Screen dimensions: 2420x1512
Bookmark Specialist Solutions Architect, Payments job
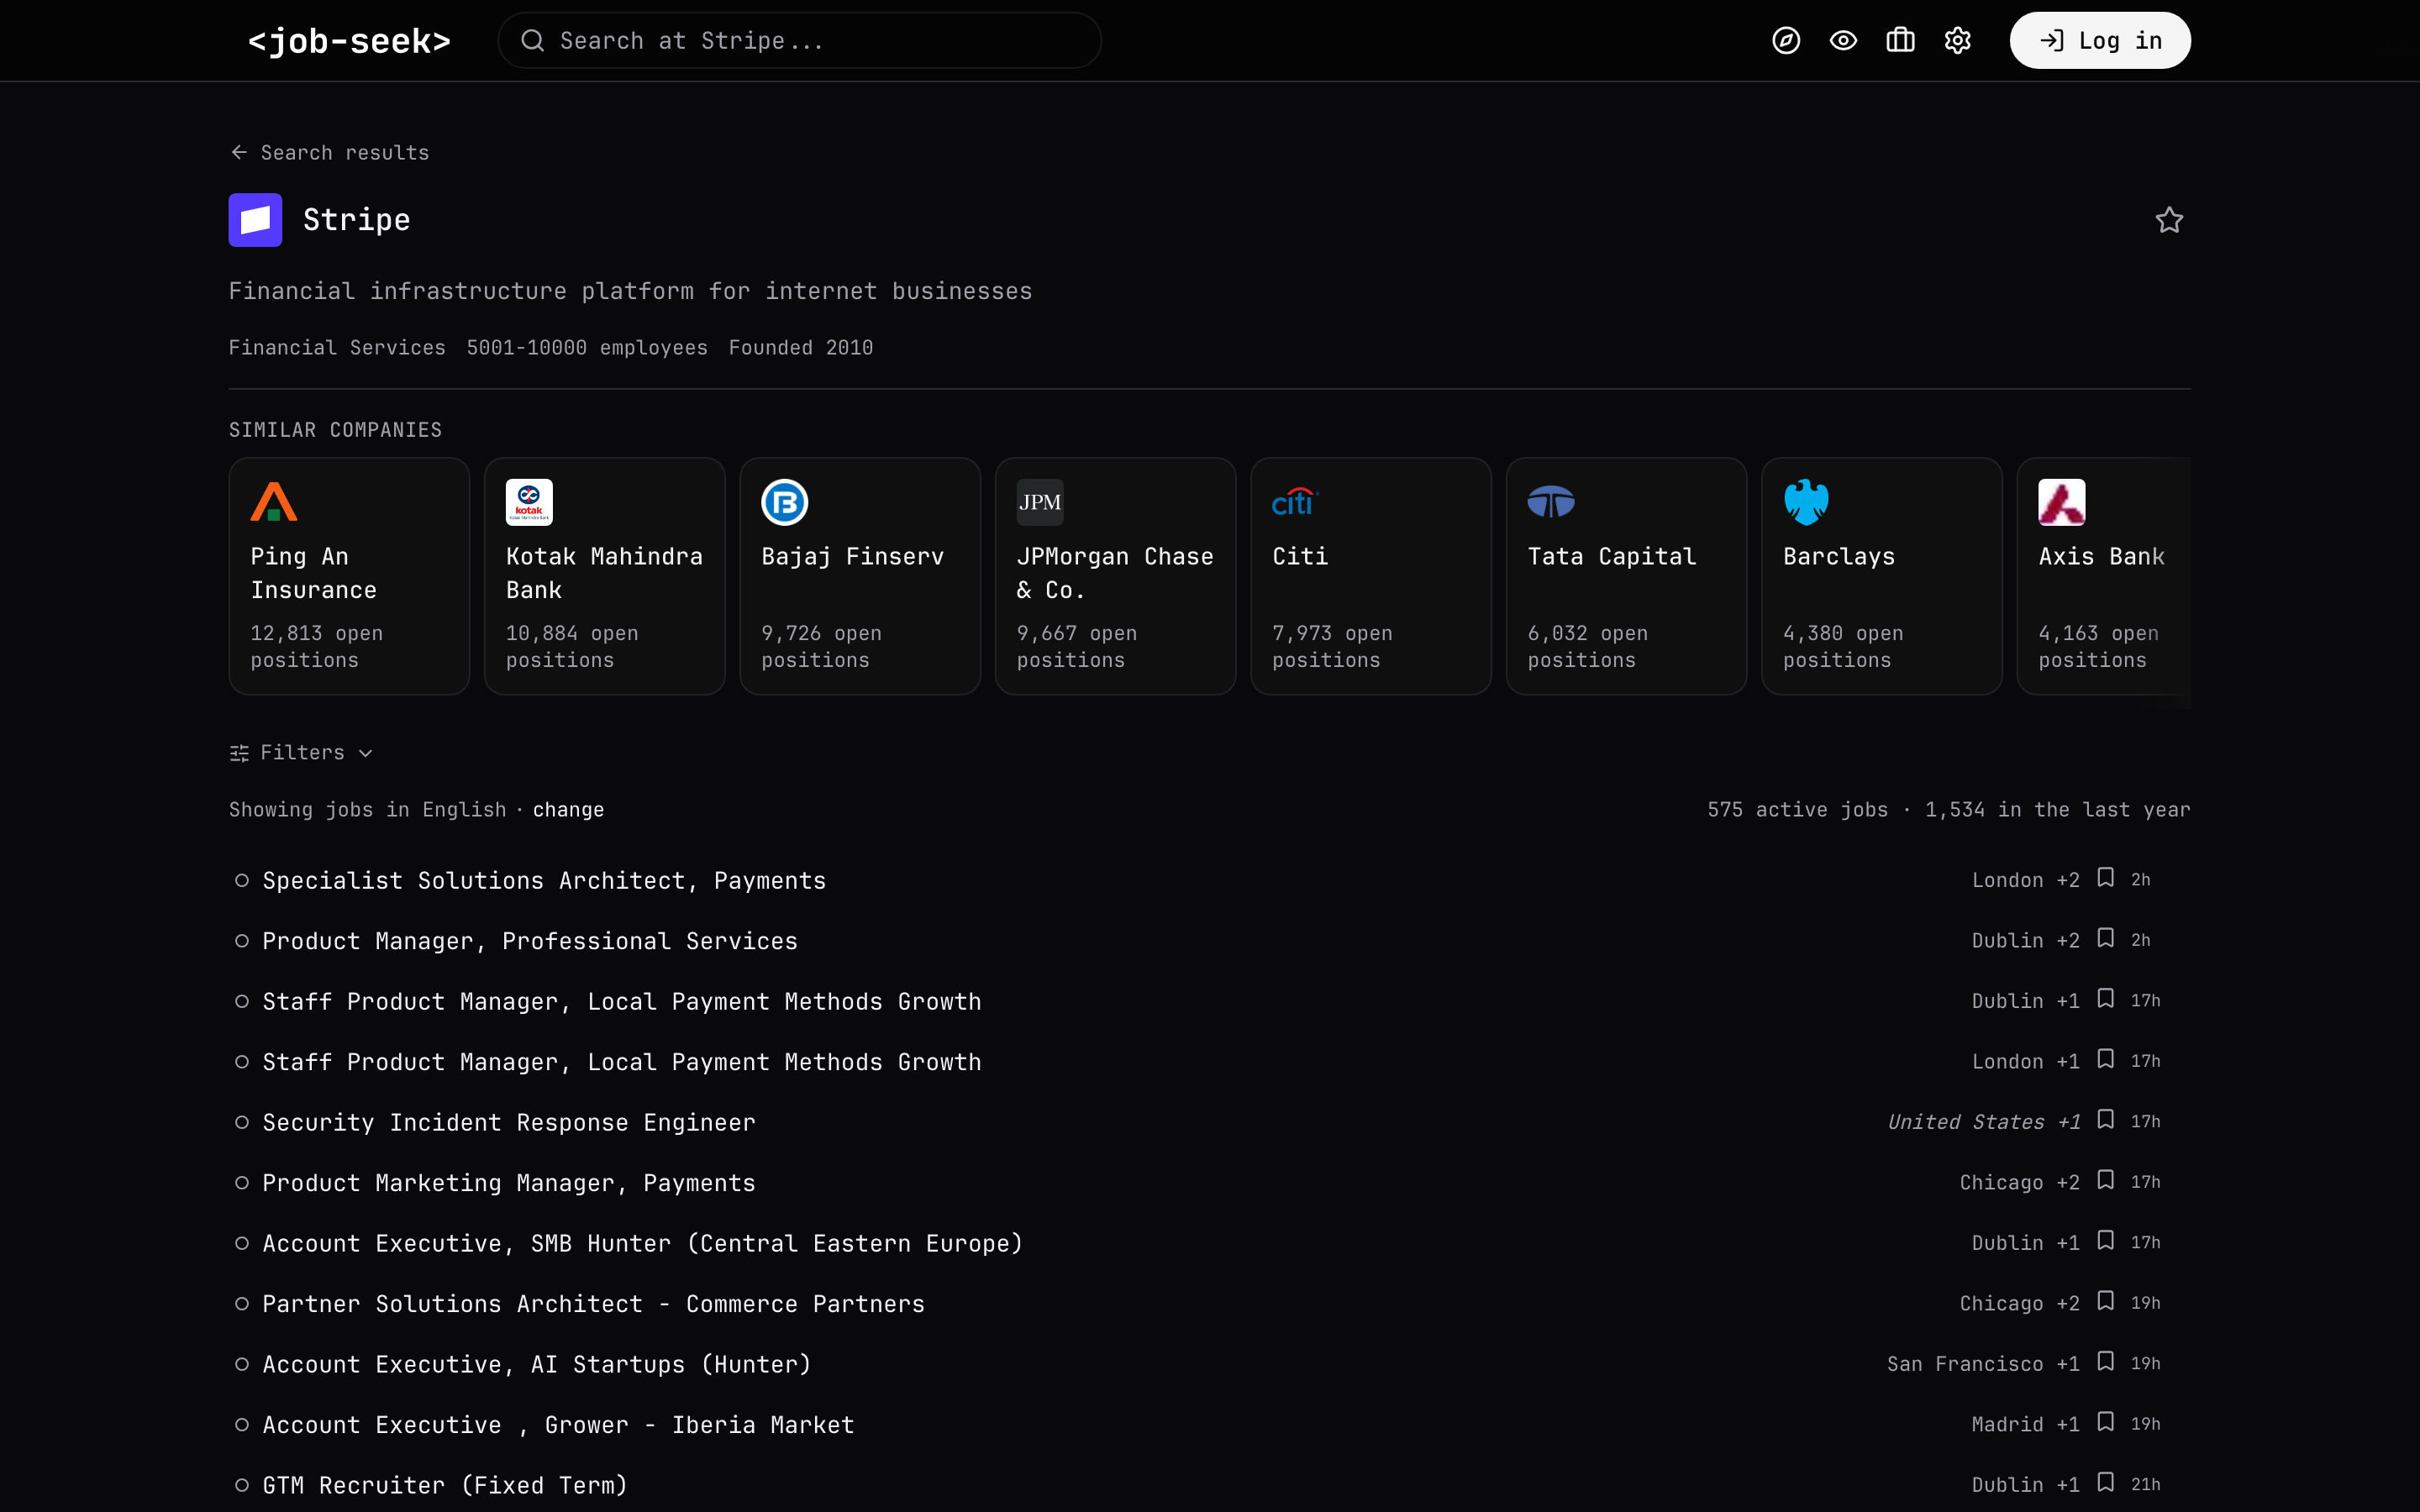coord(2105,878)
